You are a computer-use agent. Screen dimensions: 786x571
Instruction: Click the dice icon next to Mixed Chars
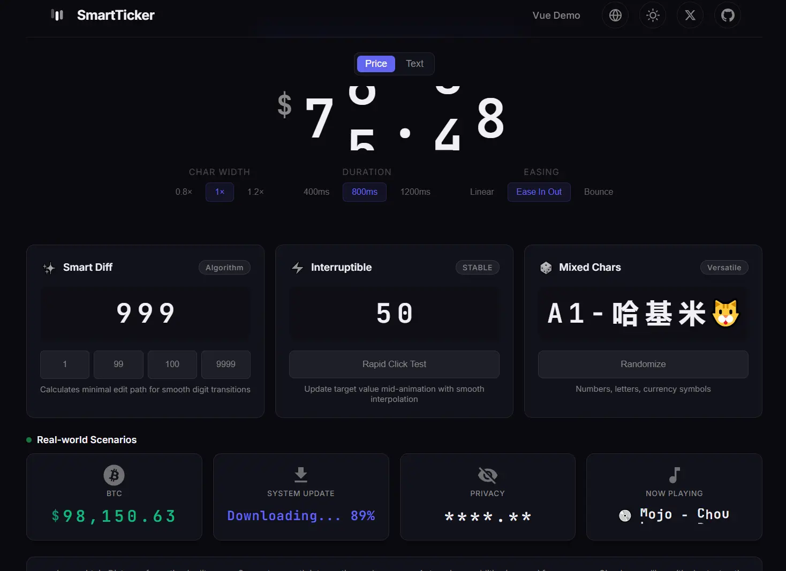[x=546, y=268]
